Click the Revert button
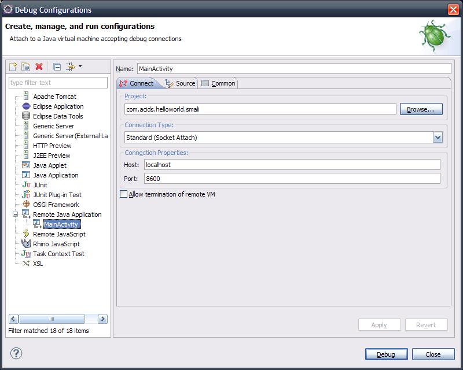463x370 pixels. 427,324
